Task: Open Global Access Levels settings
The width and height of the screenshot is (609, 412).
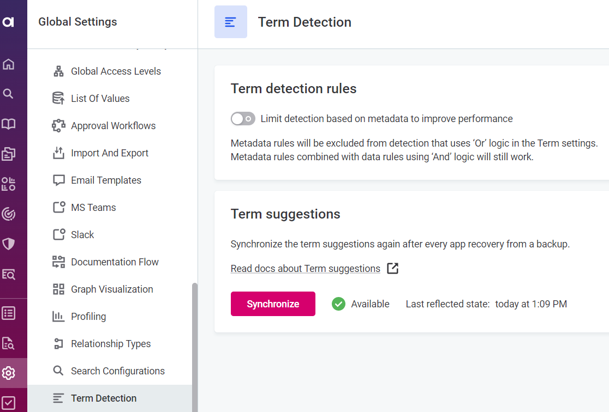Action: [x=116, y=71]
